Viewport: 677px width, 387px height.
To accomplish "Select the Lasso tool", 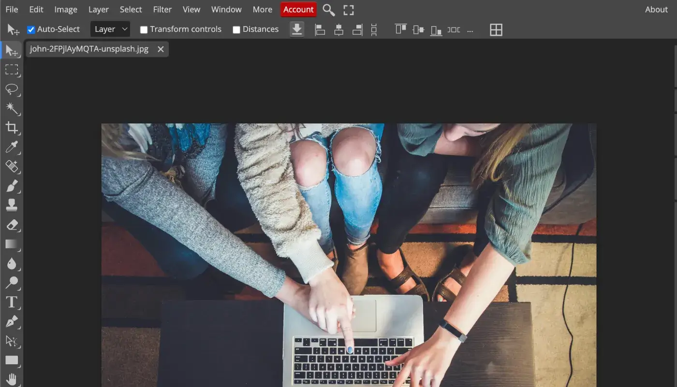I will pyautogui.click(x=12, y=89).
